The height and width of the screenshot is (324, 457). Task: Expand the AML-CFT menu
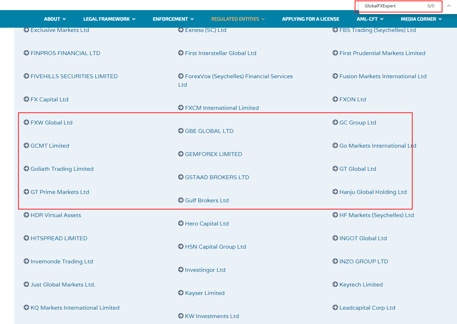pyautogui.click(x=370, y=19)
